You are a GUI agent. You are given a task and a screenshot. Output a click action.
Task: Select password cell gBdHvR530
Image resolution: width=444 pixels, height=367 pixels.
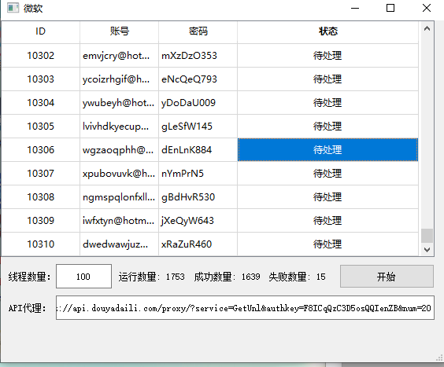(x=198, y=197)
